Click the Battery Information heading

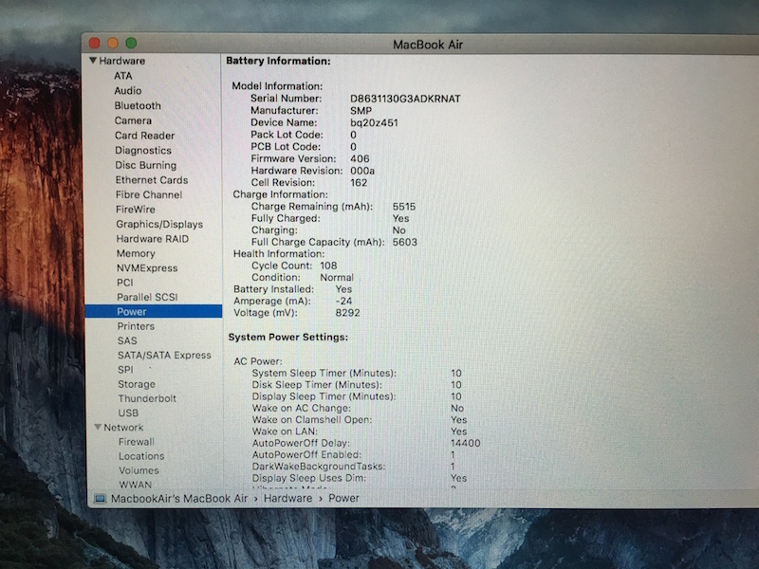pos(278,61)
